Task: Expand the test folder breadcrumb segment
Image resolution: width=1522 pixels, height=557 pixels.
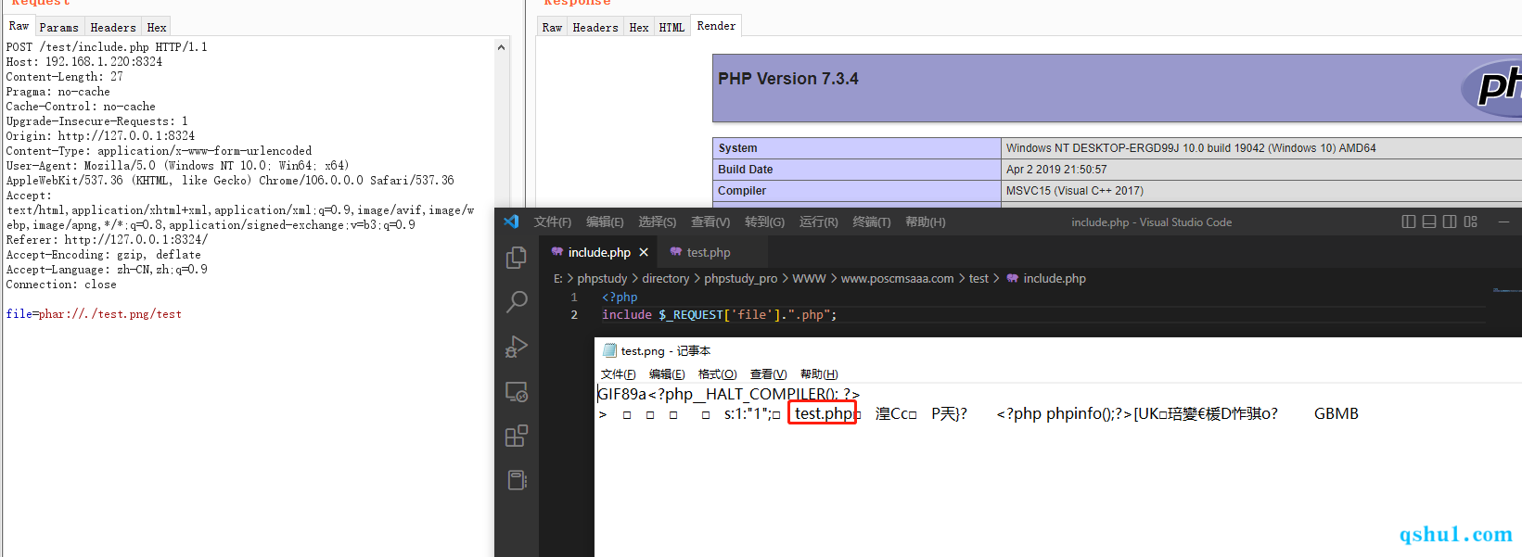Action: 978,278
